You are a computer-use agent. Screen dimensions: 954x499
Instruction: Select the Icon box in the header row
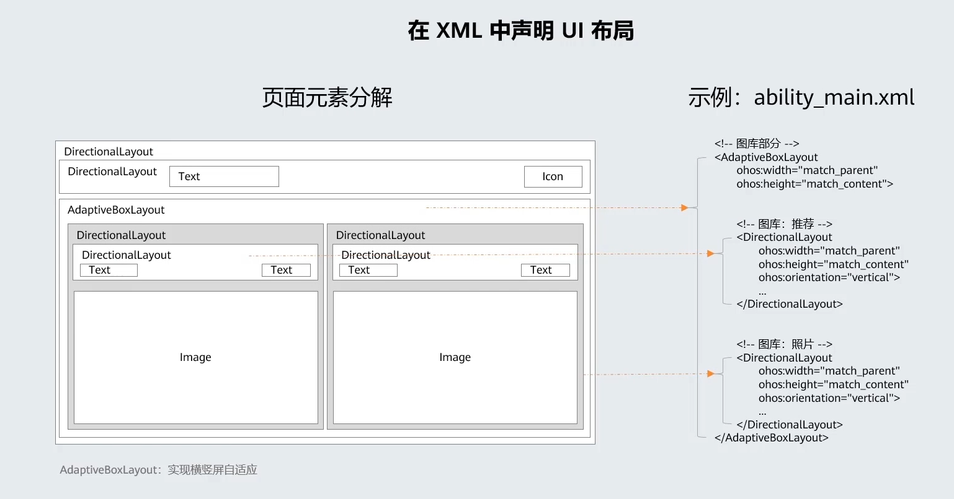click(553, 176)
